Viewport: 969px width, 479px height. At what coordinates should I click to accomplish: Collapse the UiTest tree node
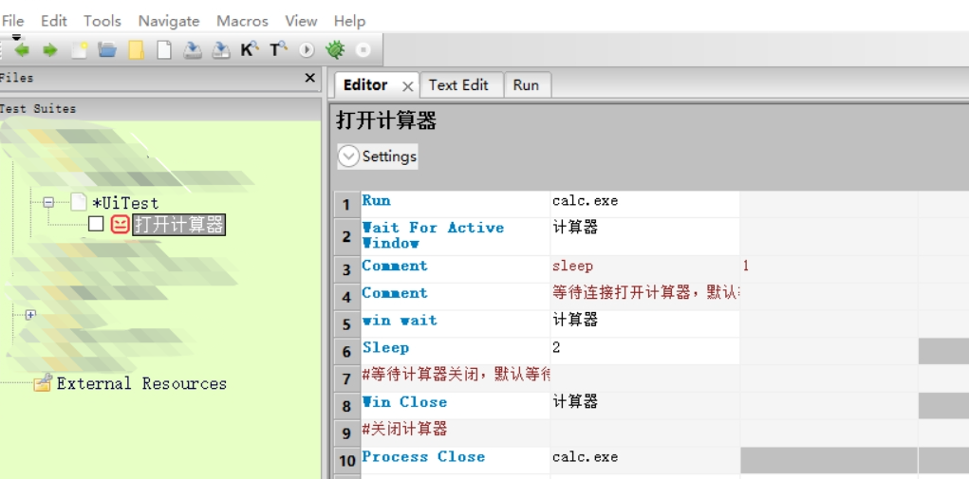(x=48, y=202)
